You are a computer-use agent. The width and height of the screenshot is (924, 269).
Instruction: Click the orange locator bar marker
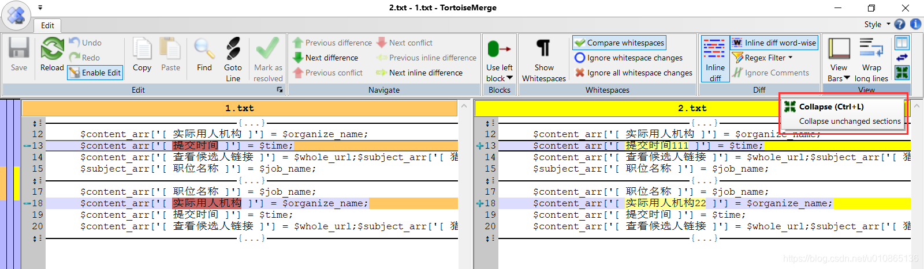coord(3,183)
